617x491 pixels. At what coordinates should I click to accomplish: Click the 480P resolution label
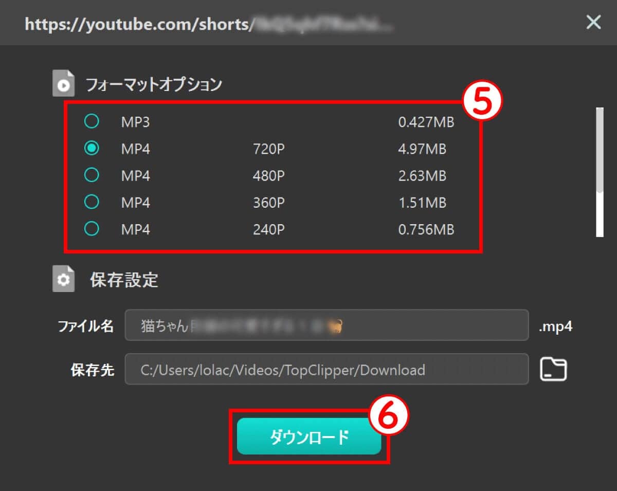point(268,176)
